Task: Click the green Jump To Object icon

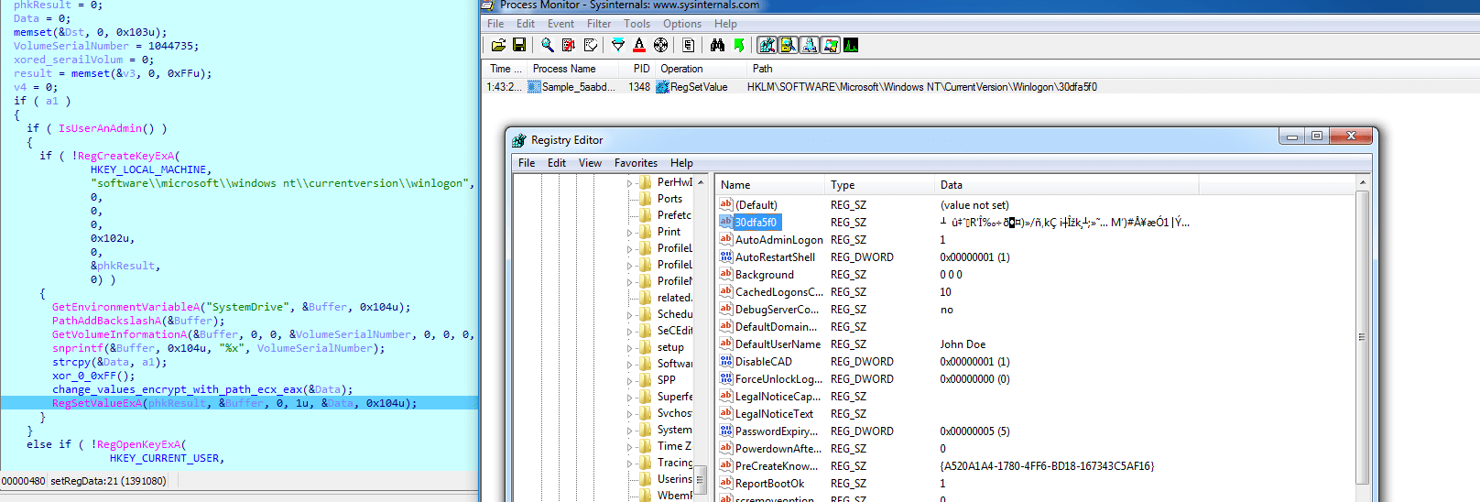Action: tap(739, 45)
